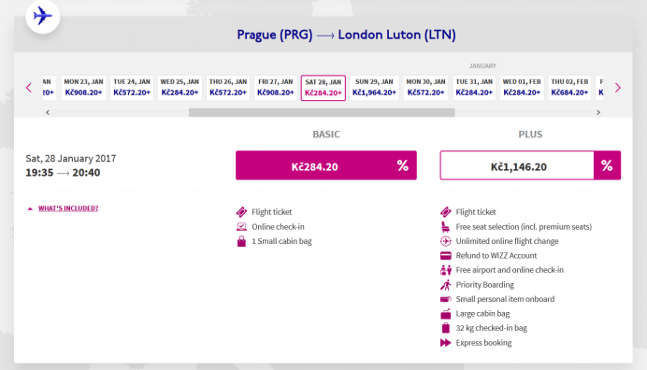Click the Free seat selection icon
Screen dimensions: 647x370
[x=445, y=226]
